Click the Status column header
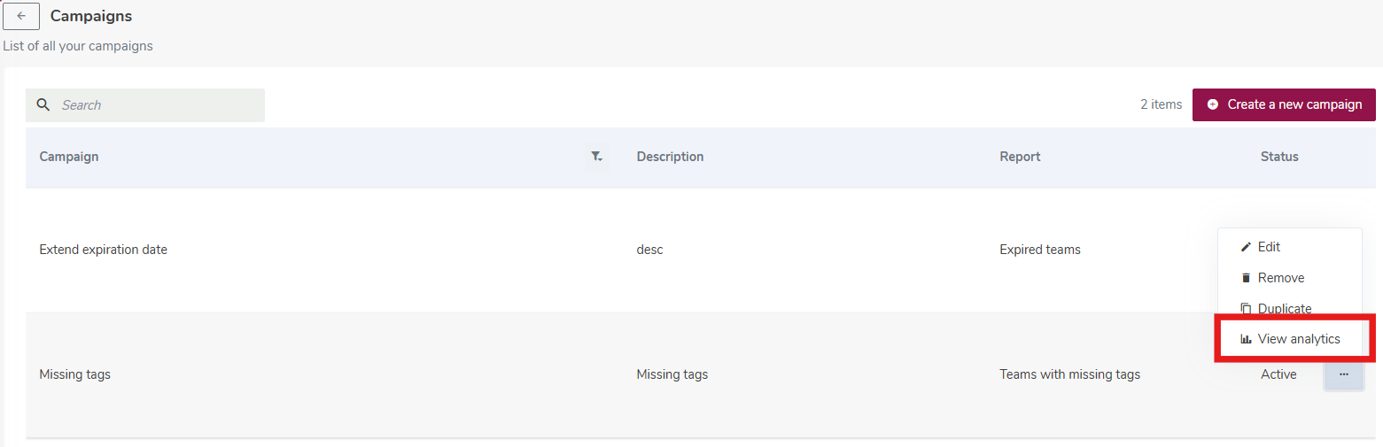 pyautogui.click(x=1279, y=157)
